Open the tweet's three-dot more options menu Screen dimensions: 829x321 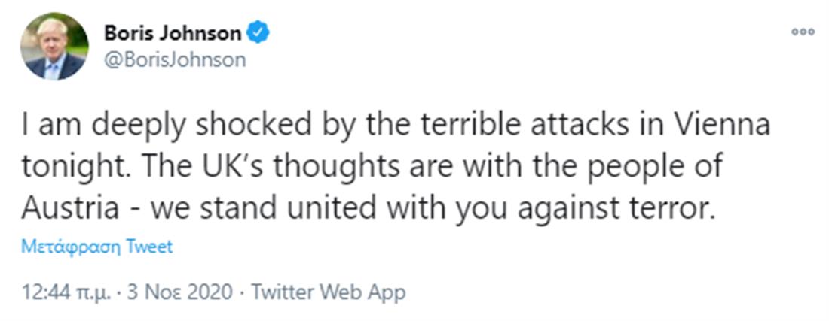click(802, 32)
